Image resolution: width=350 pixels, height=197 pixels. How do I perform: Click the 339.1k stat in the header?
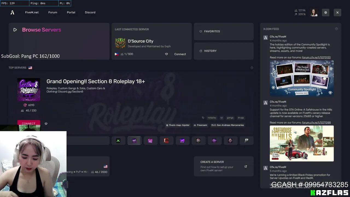[300, 14]
